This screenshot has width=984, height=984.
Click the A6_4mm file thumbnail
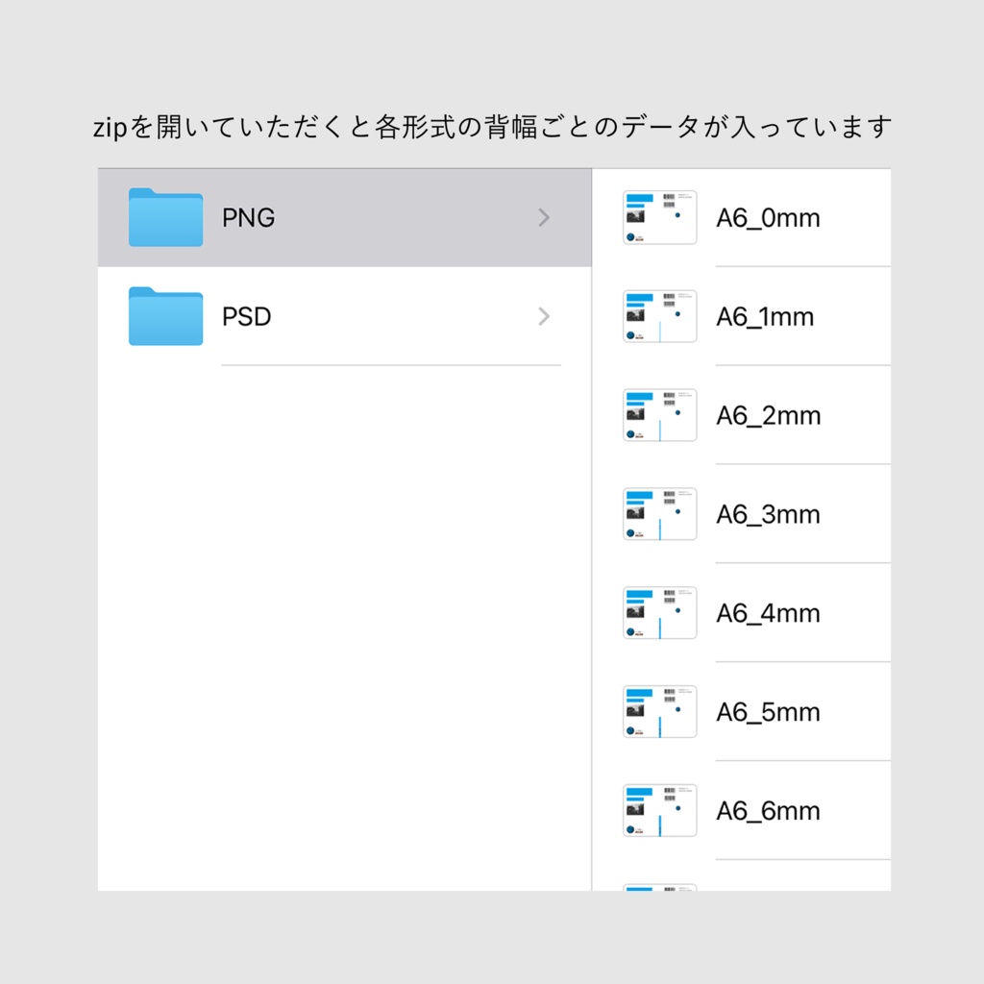click(x=659, y=612)
